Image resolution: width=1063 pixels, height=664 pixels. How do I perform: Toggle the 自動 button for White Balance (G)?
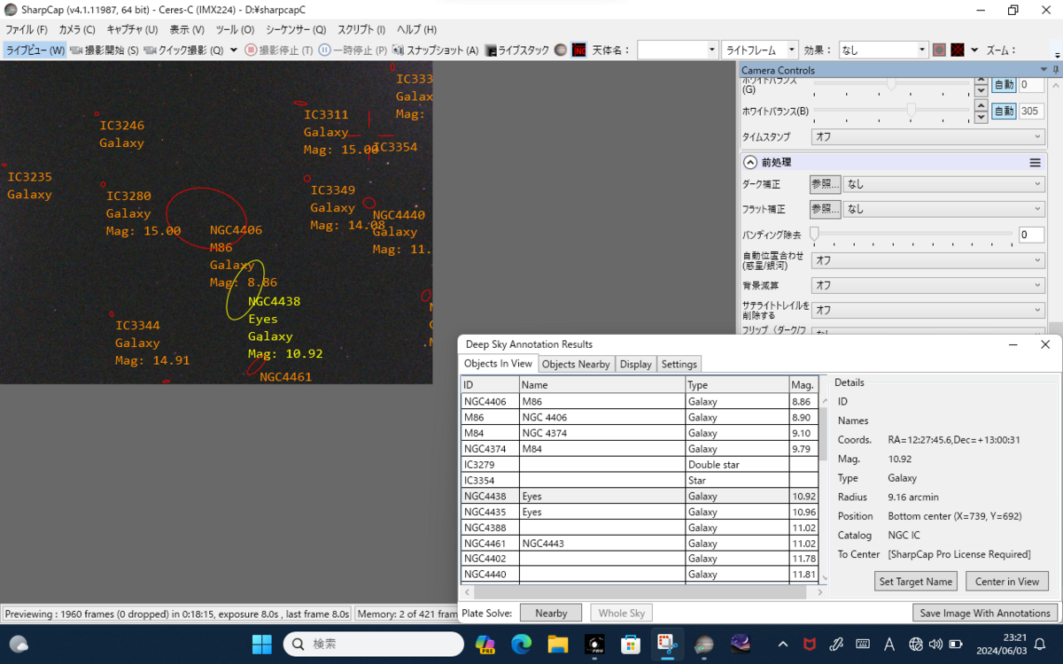[x=1003, y=85]
